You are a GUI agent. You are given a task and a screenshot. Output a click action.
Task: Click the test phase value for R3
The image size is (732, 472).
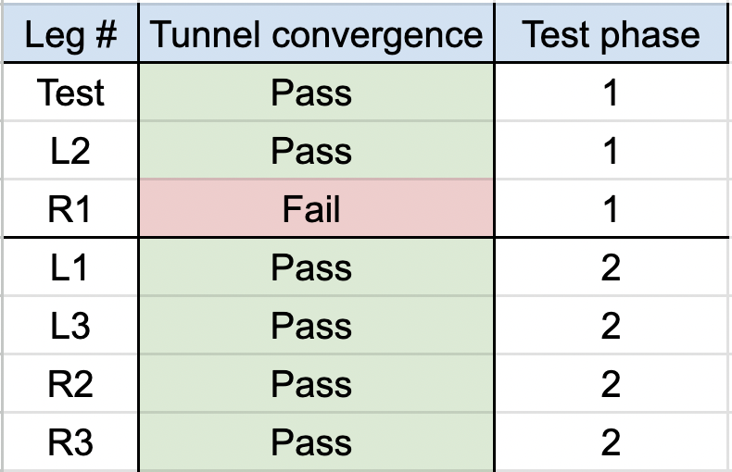[x=610, y=442]
